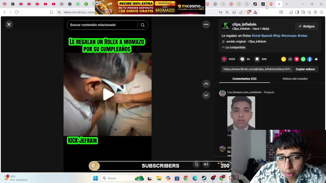Share the video to WhatsApp
This screenshot has height=183, width=326.
[303, 59]
